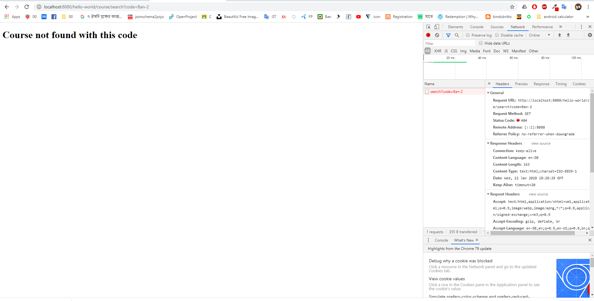The image size is (594, 301).
Task: Stop recording network log
Action: click(428, 35)
